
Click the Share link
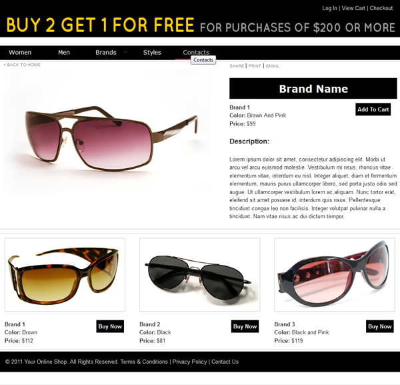pyautogui.click(x=237, y=66)
